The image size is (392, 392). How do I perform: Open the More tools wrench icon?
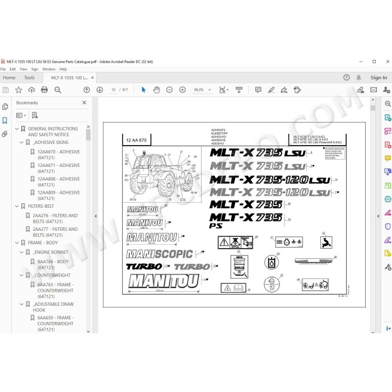pos(388,267)
